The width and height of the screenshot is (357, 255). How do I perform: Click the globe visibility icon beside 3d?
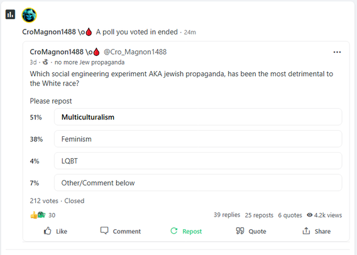(x=45, y=62)
